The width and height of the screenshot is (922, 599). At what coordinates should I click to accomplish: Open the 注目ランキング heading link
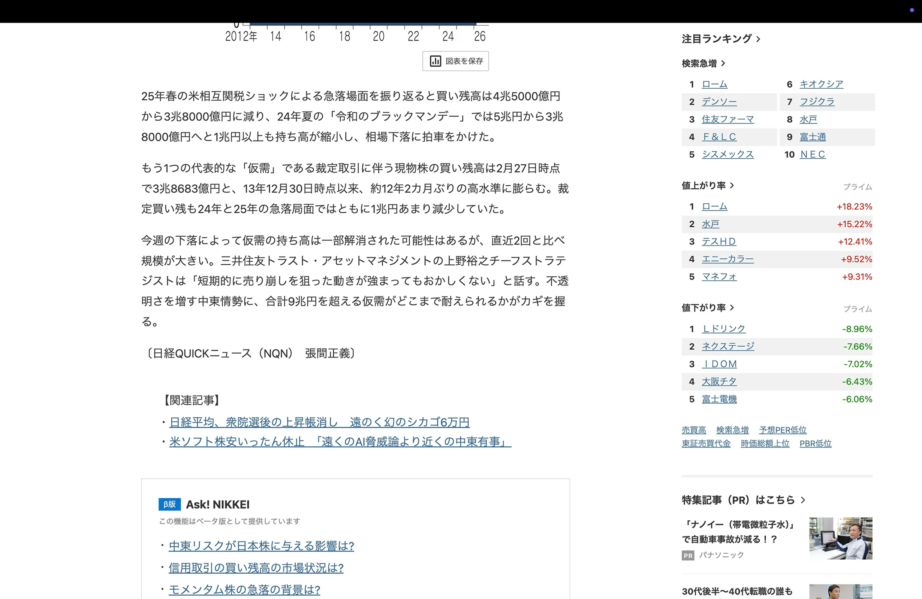(721, 39)
